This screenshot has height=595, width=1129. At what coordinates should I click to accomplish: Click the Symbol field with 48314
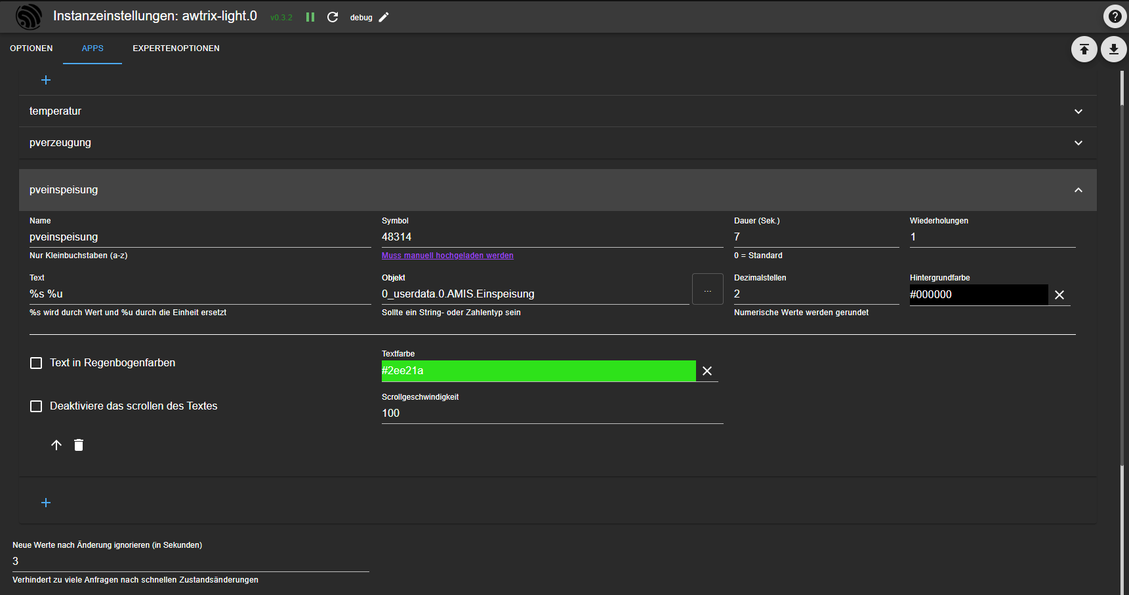[552, 237]
